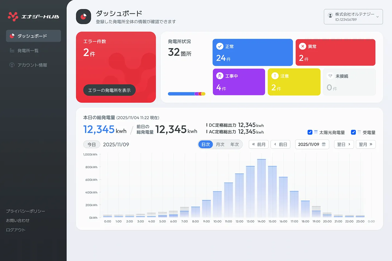Open the 株式会社オルテナジー account dropdown
Viewport: 392px width, 261px height.
click(x=353, y=17)
